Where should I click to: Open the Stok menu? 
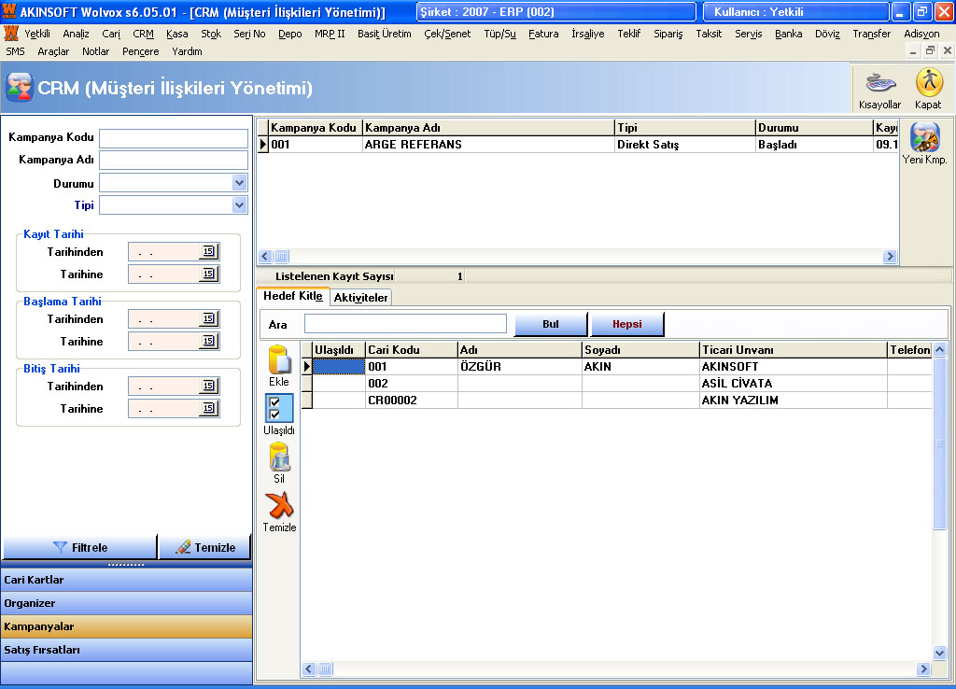[x=211, y=34]
